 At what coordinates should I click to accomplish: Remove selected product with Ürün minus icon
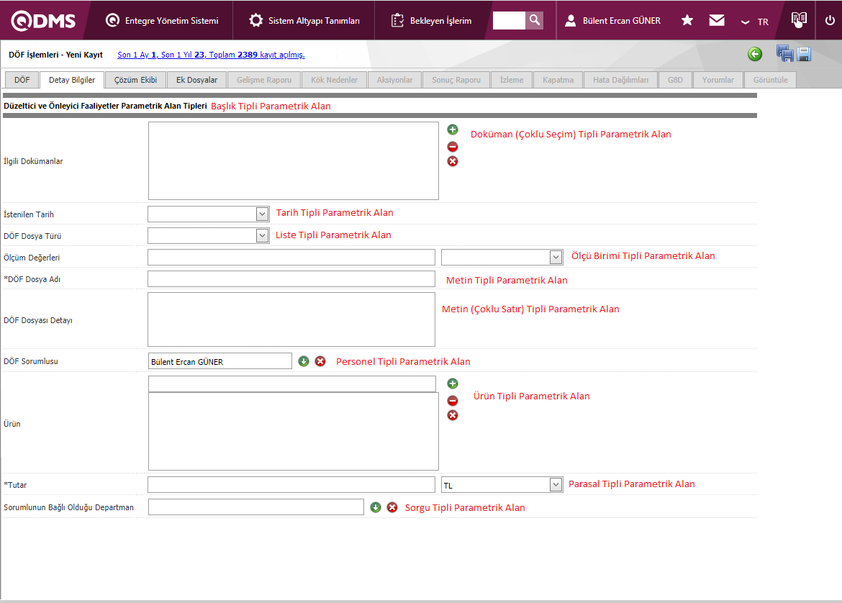(453, 401)
